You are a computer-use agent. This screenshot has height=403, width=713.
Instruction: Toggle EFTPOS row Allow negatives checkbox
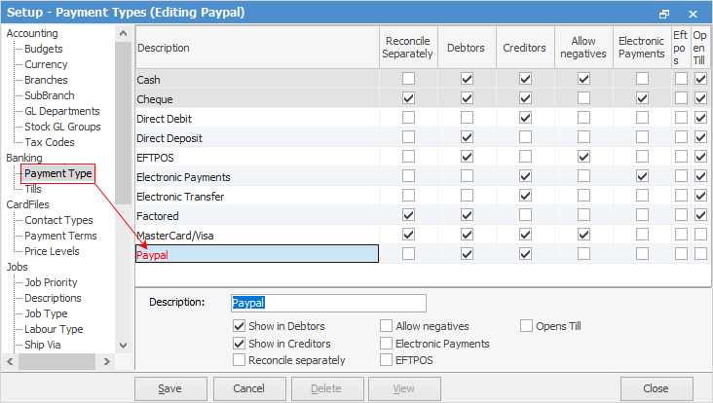coord(583,157)
